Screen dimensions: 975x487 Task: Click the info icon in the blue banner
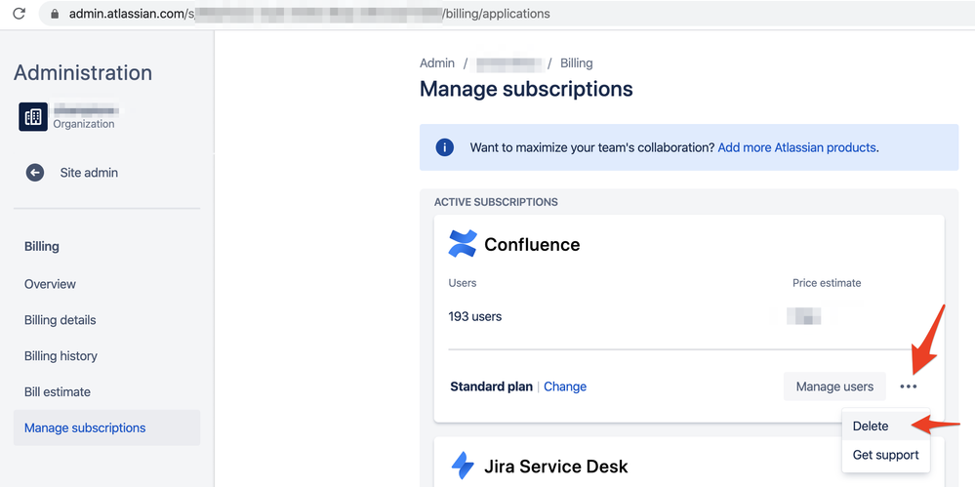pos(445,147)
